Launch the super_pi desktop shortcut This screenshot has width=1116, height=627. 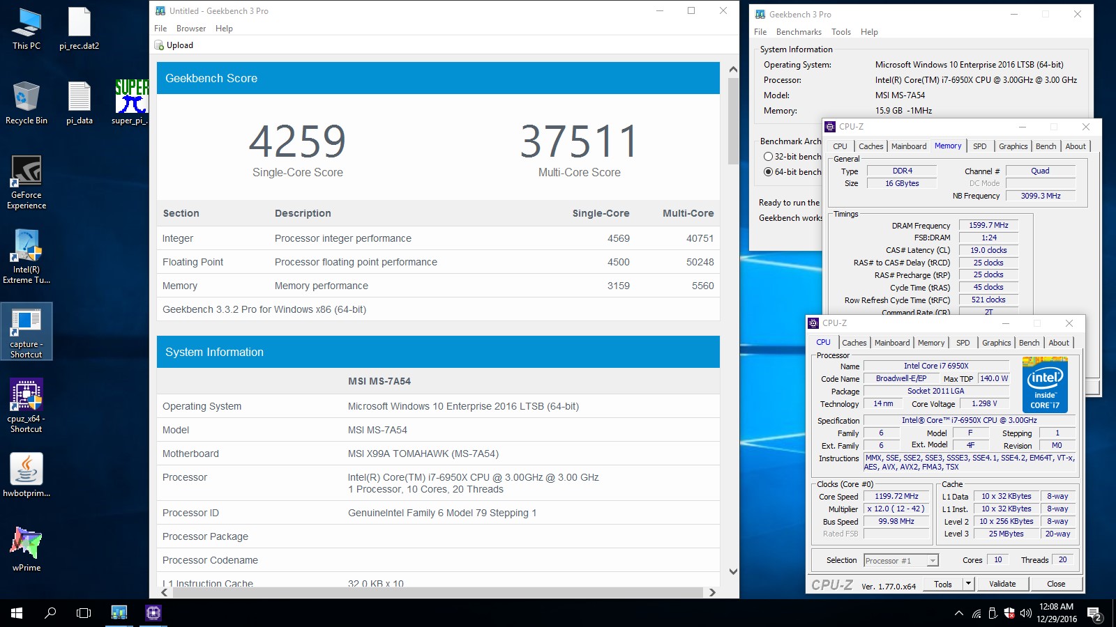(131, 103)
